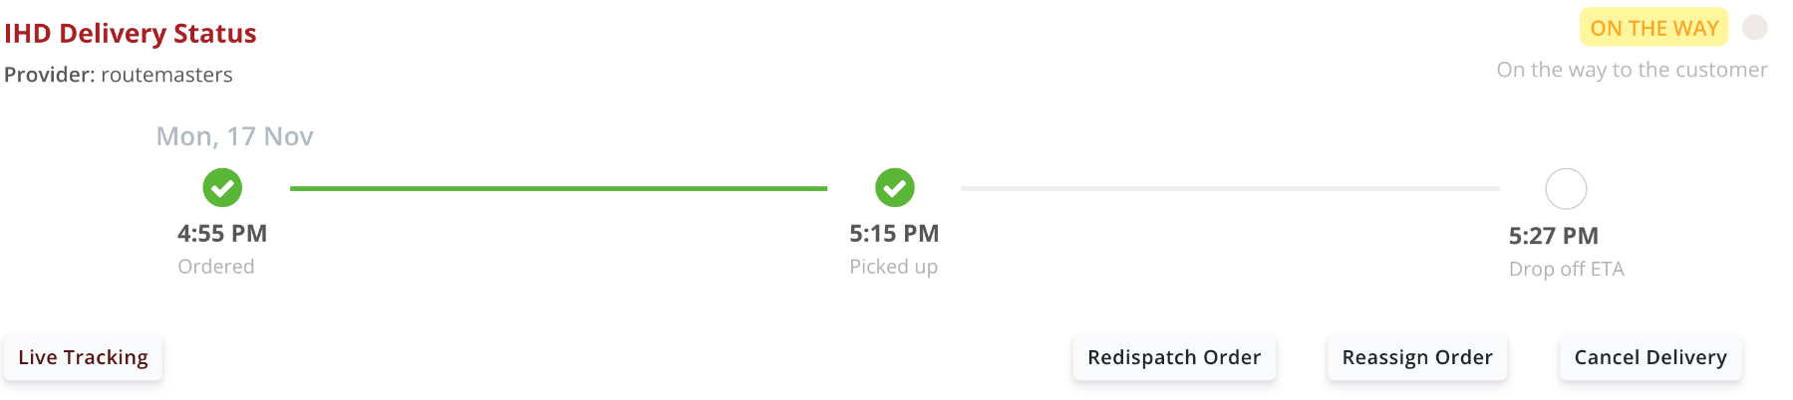Hit the Cancel Delivery button
The width and height of the screenshot is (1793, 400).
pos(1649,357)
